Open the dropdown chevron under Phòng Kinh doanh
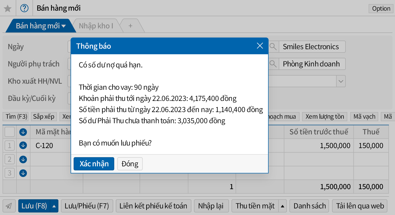Image resolution: width=395 pixels, height=215 pixels. (341, 81)
